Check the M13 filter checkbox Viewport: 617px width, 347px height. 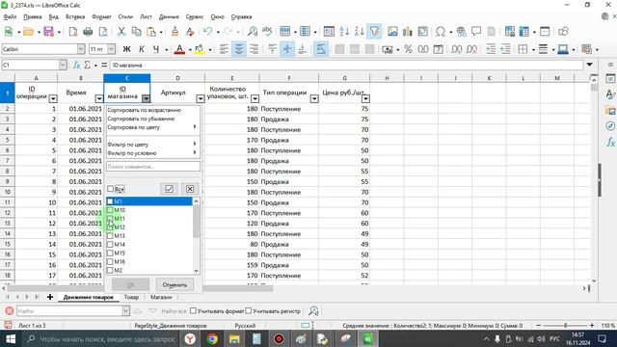click(x=110, y=235)
